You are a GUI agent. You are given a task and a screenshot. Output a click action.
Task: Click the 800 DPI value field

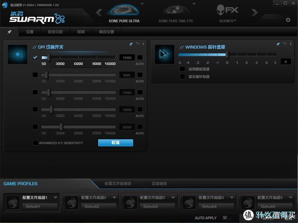tap(127, 75)
